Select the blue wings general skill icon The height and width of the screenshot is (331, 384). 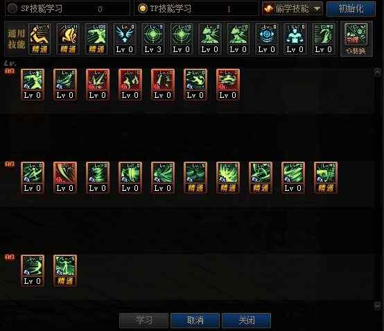pos(125,39)
